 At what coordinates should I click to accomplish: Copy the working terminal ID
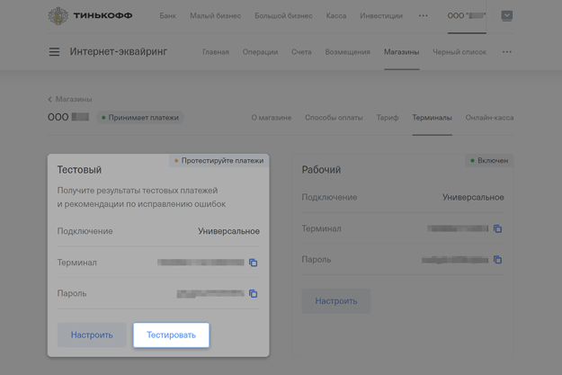pyautogui.click(x=497, y=228)
